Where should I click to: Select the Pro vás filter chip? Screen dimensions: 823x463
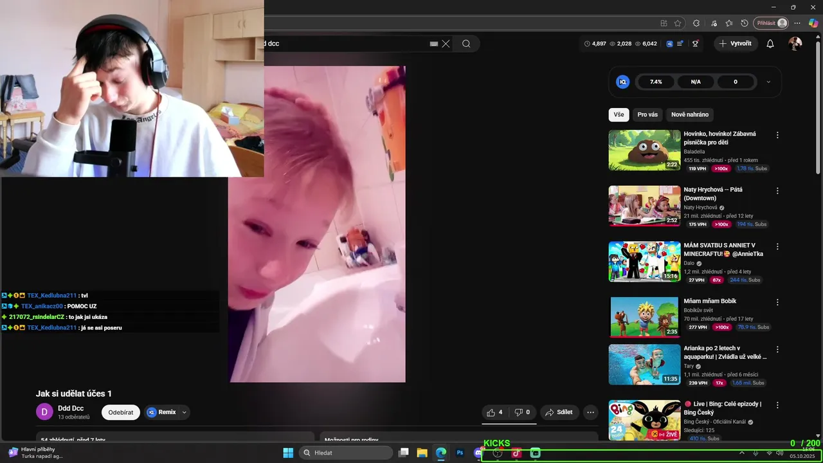pos(647,114)
